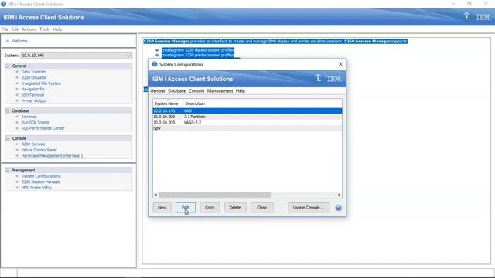Click the New button in System Configurations
The image size is (495, 278).
coord(162,208)
